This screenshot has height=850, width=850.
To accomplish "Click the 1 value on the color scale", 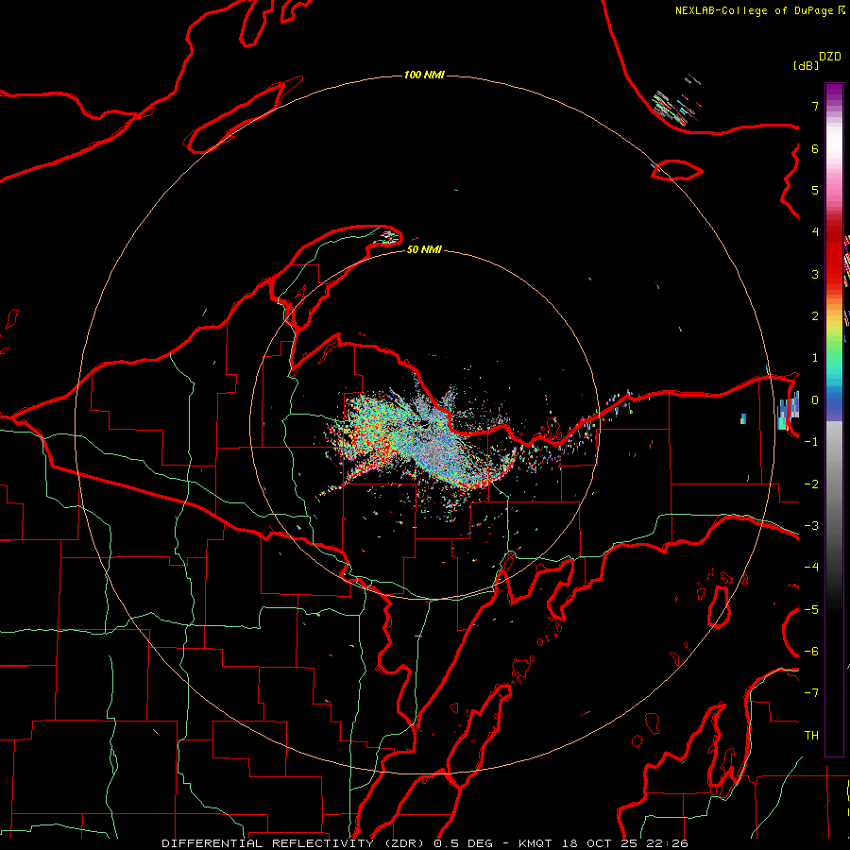I will click(x=815, y=358).
